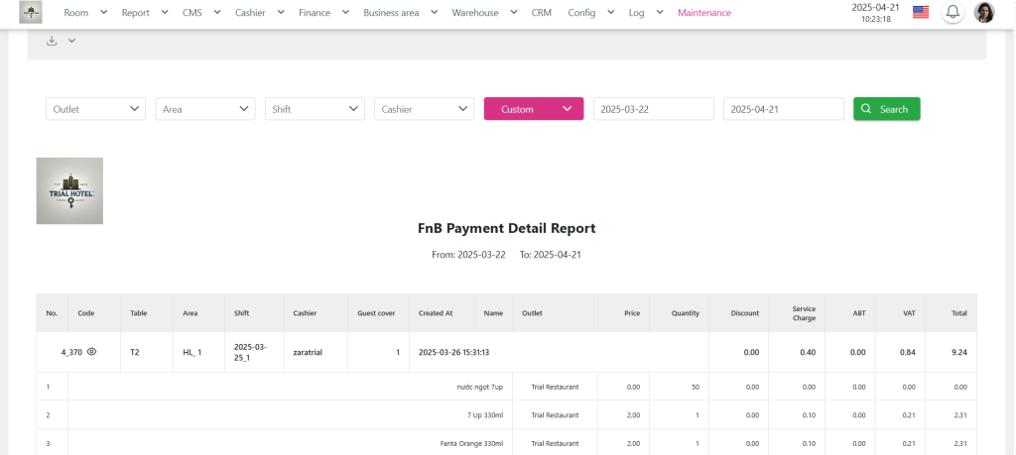Open the Custom date range dropdown
The height and width of the screenshot is (455, 1016).
pyautogui.click(x=533, y=109)
